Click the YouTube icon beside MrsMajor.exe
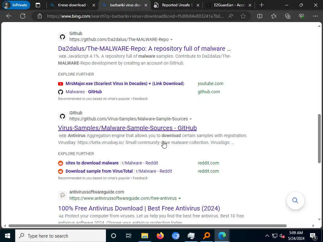Viewport: 323px width, 242px height. (61, 84)
